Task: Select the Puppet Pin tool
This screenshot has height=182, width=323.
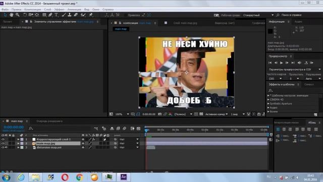Action: [x=91, y=15]
